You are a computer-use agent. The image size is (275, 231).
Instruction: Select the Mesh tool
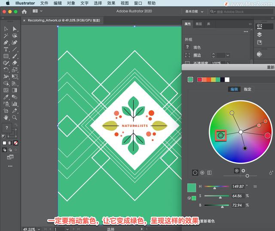[x=6, y=90]
